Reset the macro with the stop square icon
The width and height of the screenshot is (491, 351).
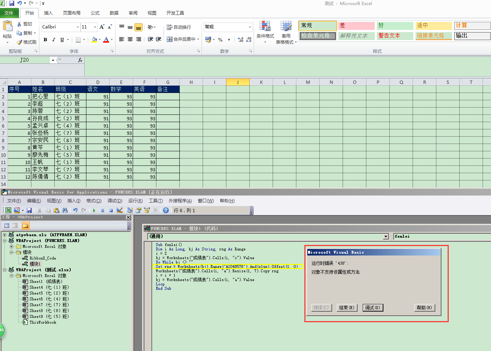pyautogui.click(x=111, y=210)
